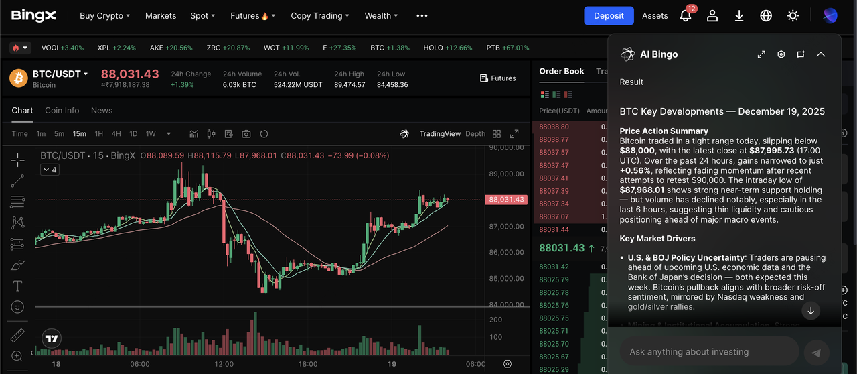Switch to the Coin Info tab
This screenshot has width=857, height=374.
62,111
